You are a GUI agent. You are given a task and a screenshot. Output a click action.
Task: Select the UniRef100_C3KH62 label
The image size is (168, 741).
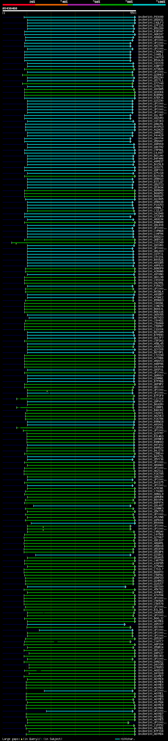click(x=151, y=52)
